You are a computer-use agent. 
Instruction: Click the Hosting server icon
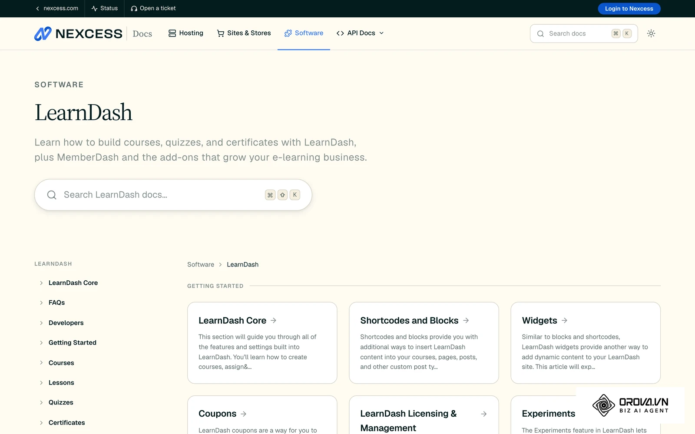click(x=172, y=33)
